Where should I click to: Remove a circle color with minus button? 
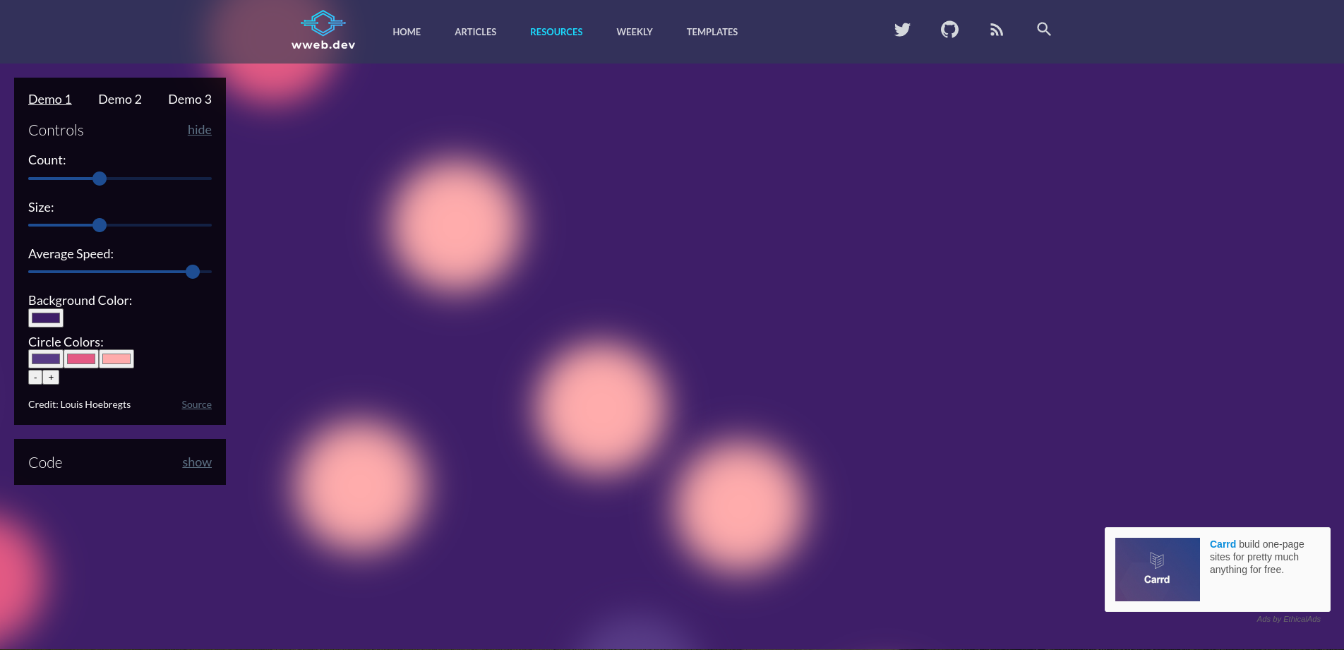point(35,378)
